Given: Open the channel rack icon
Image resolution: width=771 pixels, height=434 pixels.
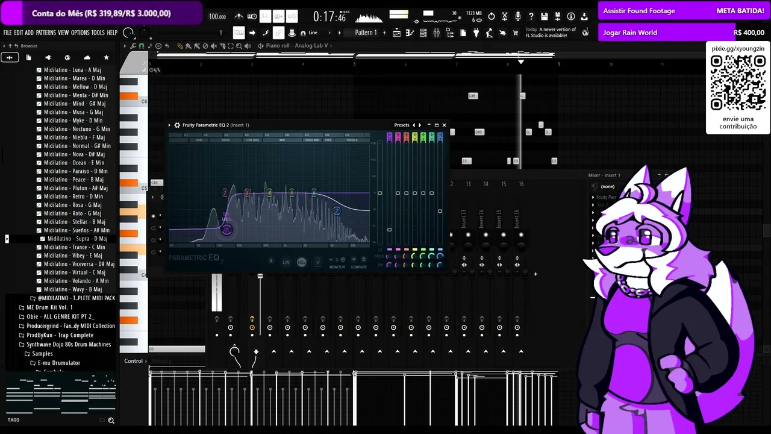Looking at the screenshot, I should click(x=423, y=33).
